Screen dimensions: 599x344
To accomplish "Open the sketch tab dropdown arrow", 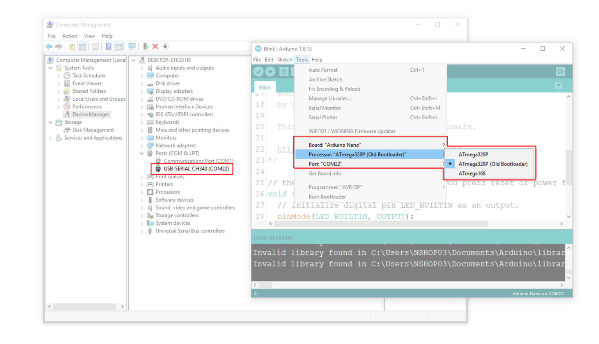I will click(558, 85).
